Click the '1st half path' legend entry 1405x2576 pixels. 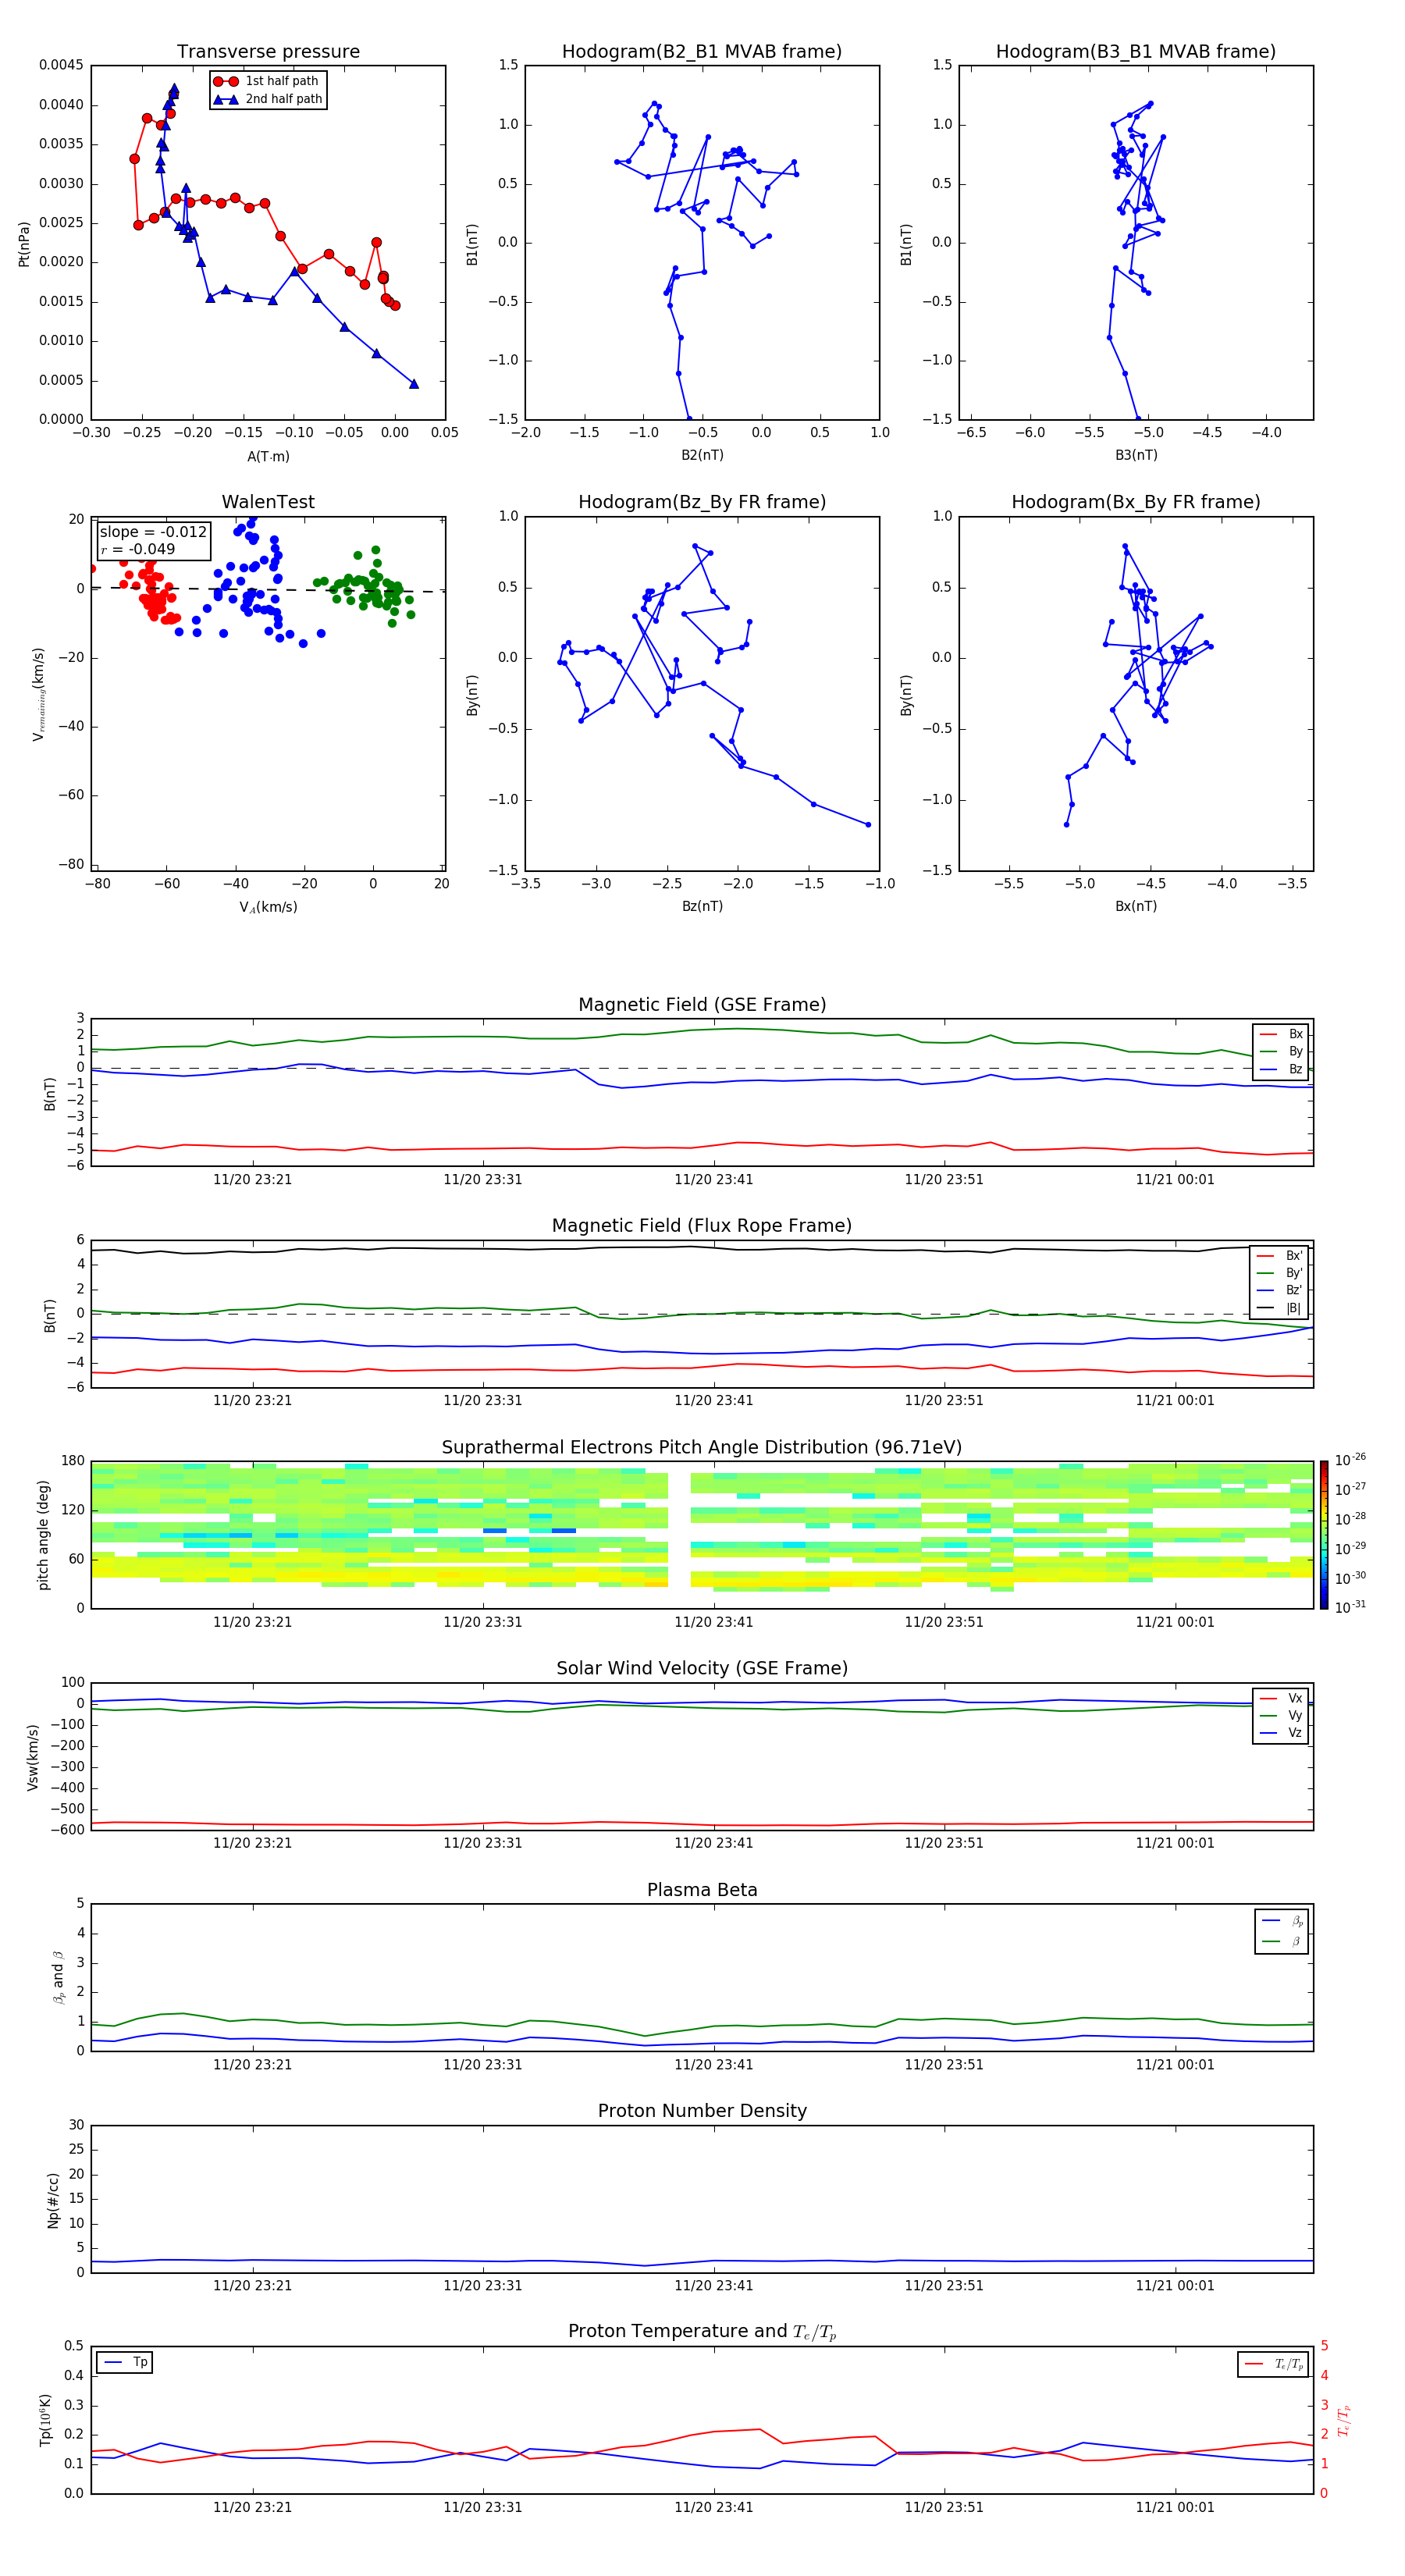pos(267,81)
